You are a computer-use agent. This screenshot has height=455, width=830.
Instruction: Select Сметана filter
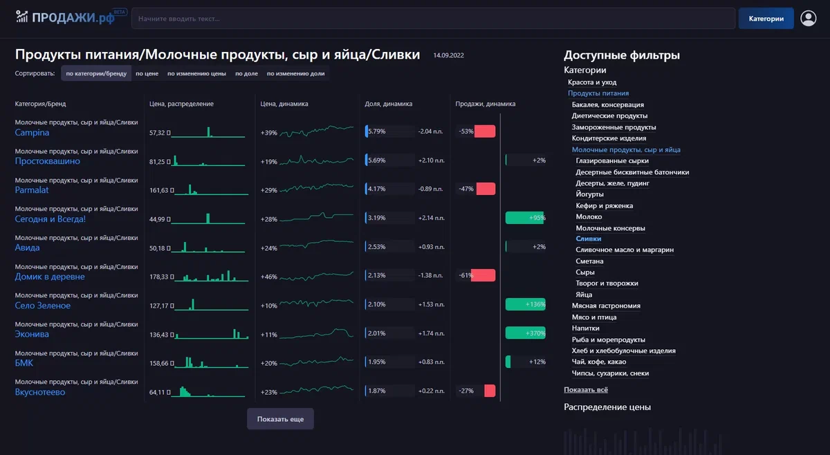point(590,261)
